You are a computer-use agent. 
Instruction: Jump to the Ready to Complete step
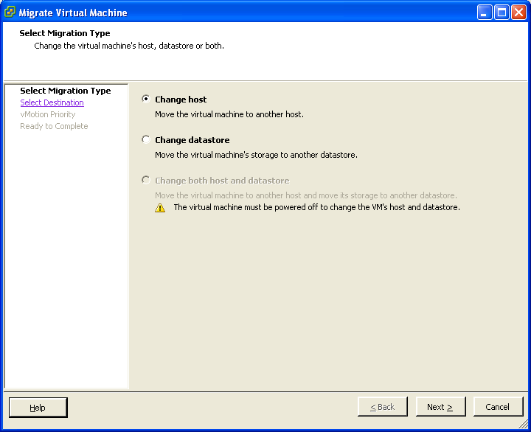point(54,126)
